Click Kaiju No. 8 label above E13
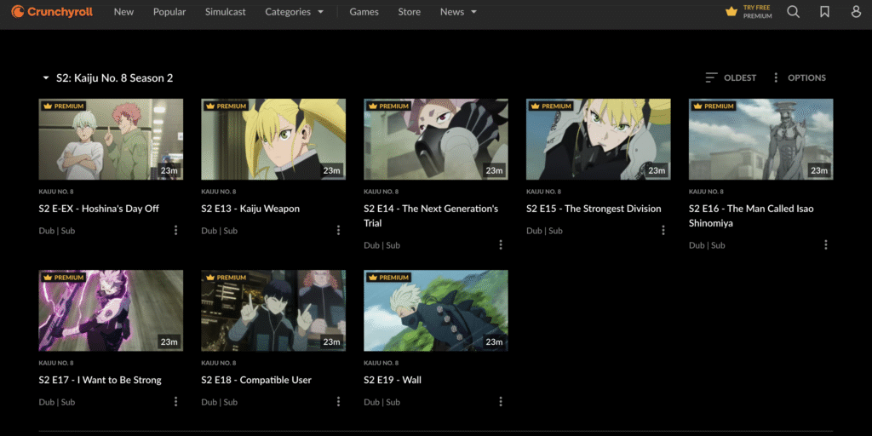 pyautogui.click(x=219, y=192)
